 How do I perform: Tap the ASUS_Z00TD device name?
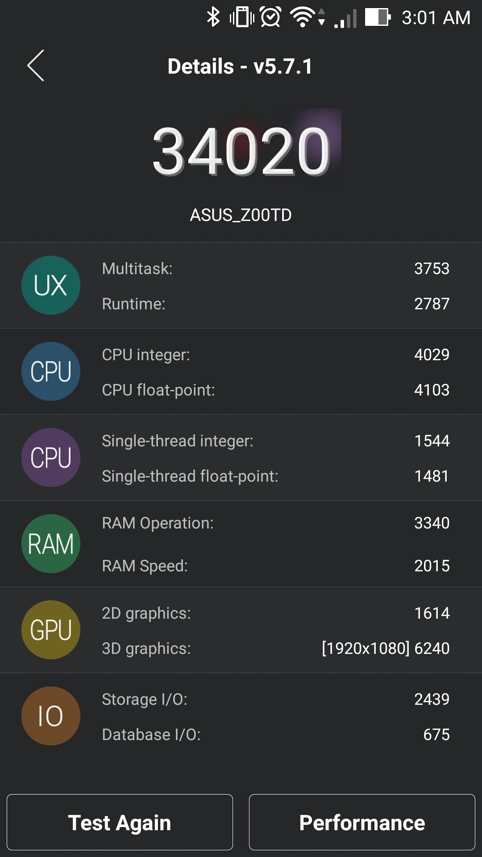point(241,215)
